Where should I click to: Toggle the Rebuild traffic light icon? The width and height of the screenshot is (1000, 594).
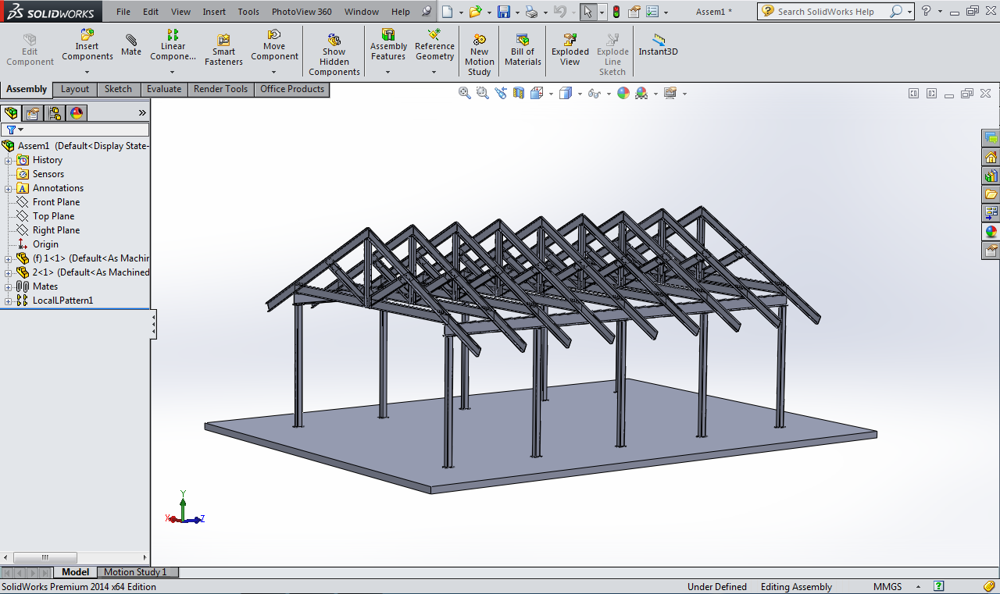[x=616, y=12]
